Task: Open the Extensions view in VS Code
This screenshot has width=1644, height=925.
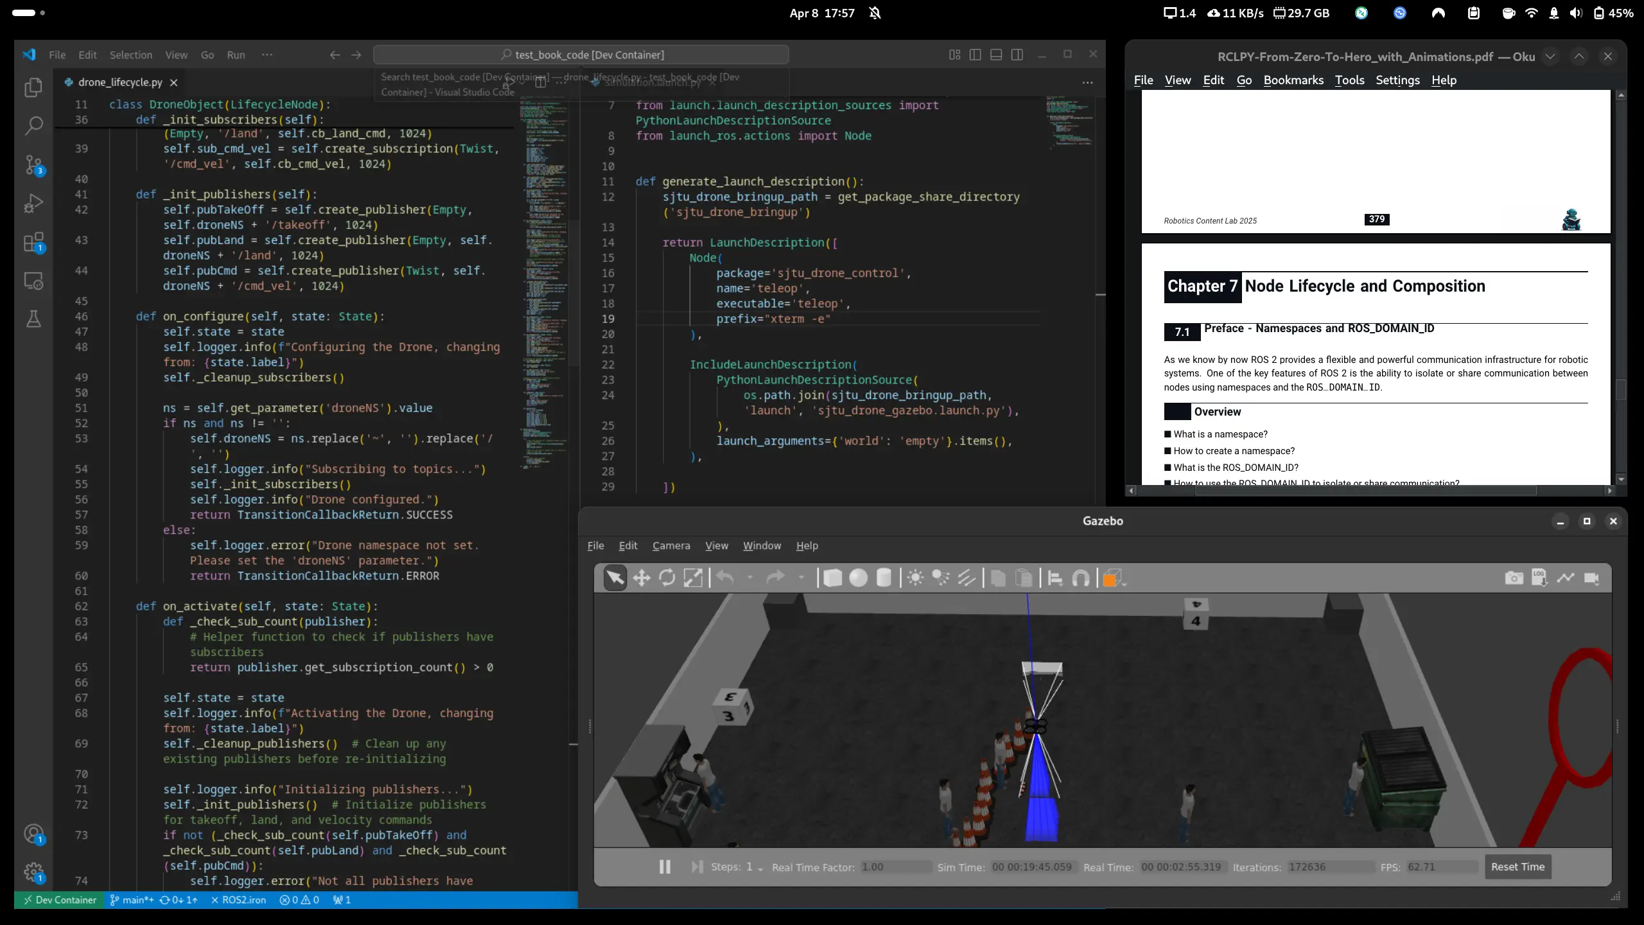Action: (33, 243)
